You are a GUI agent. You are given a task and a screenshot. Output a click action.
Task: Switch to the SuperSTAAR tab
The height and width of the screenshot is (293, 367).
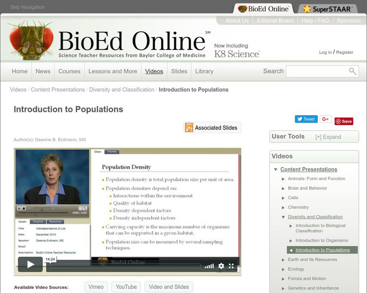[x=328, y=9]
